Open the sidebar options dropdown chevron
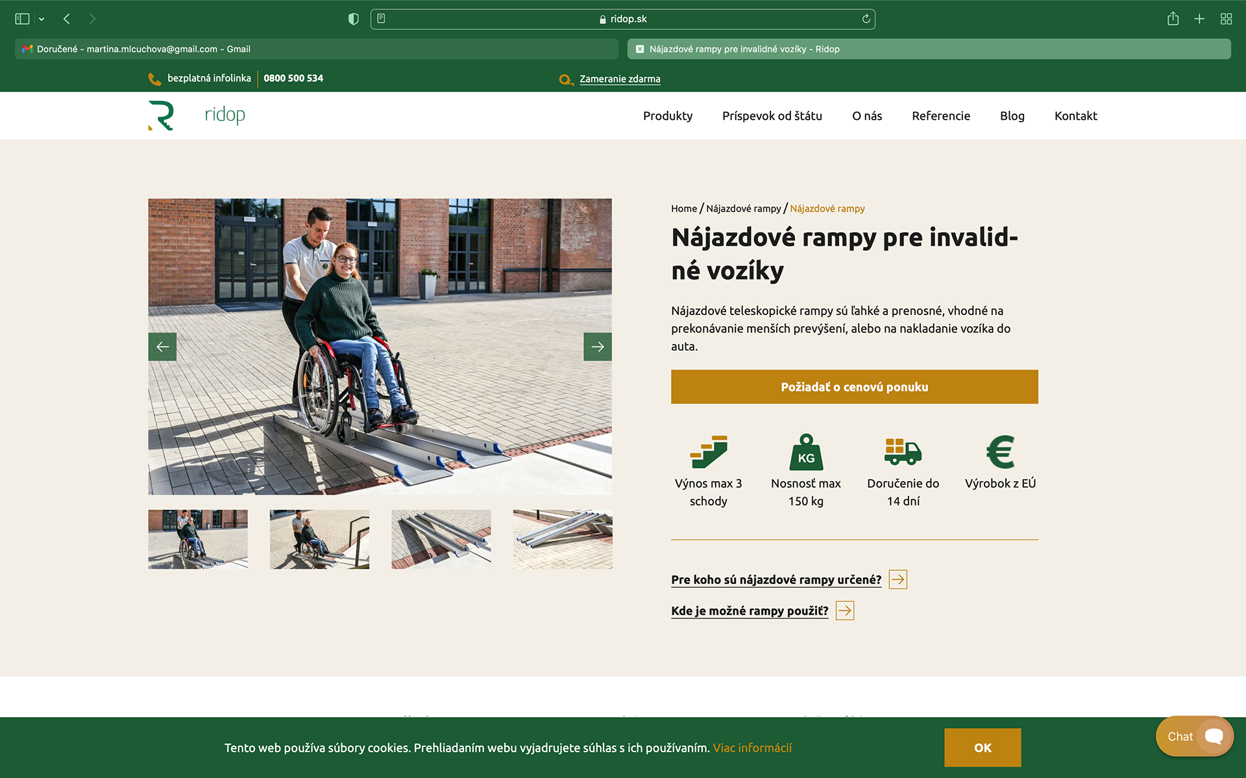Screen dimensions: 1246x778 coord(42,19)
